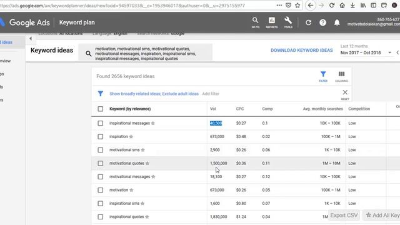Collapse the side navigation arrow
This screenshot has width=400, height=225.
point(31,39)
